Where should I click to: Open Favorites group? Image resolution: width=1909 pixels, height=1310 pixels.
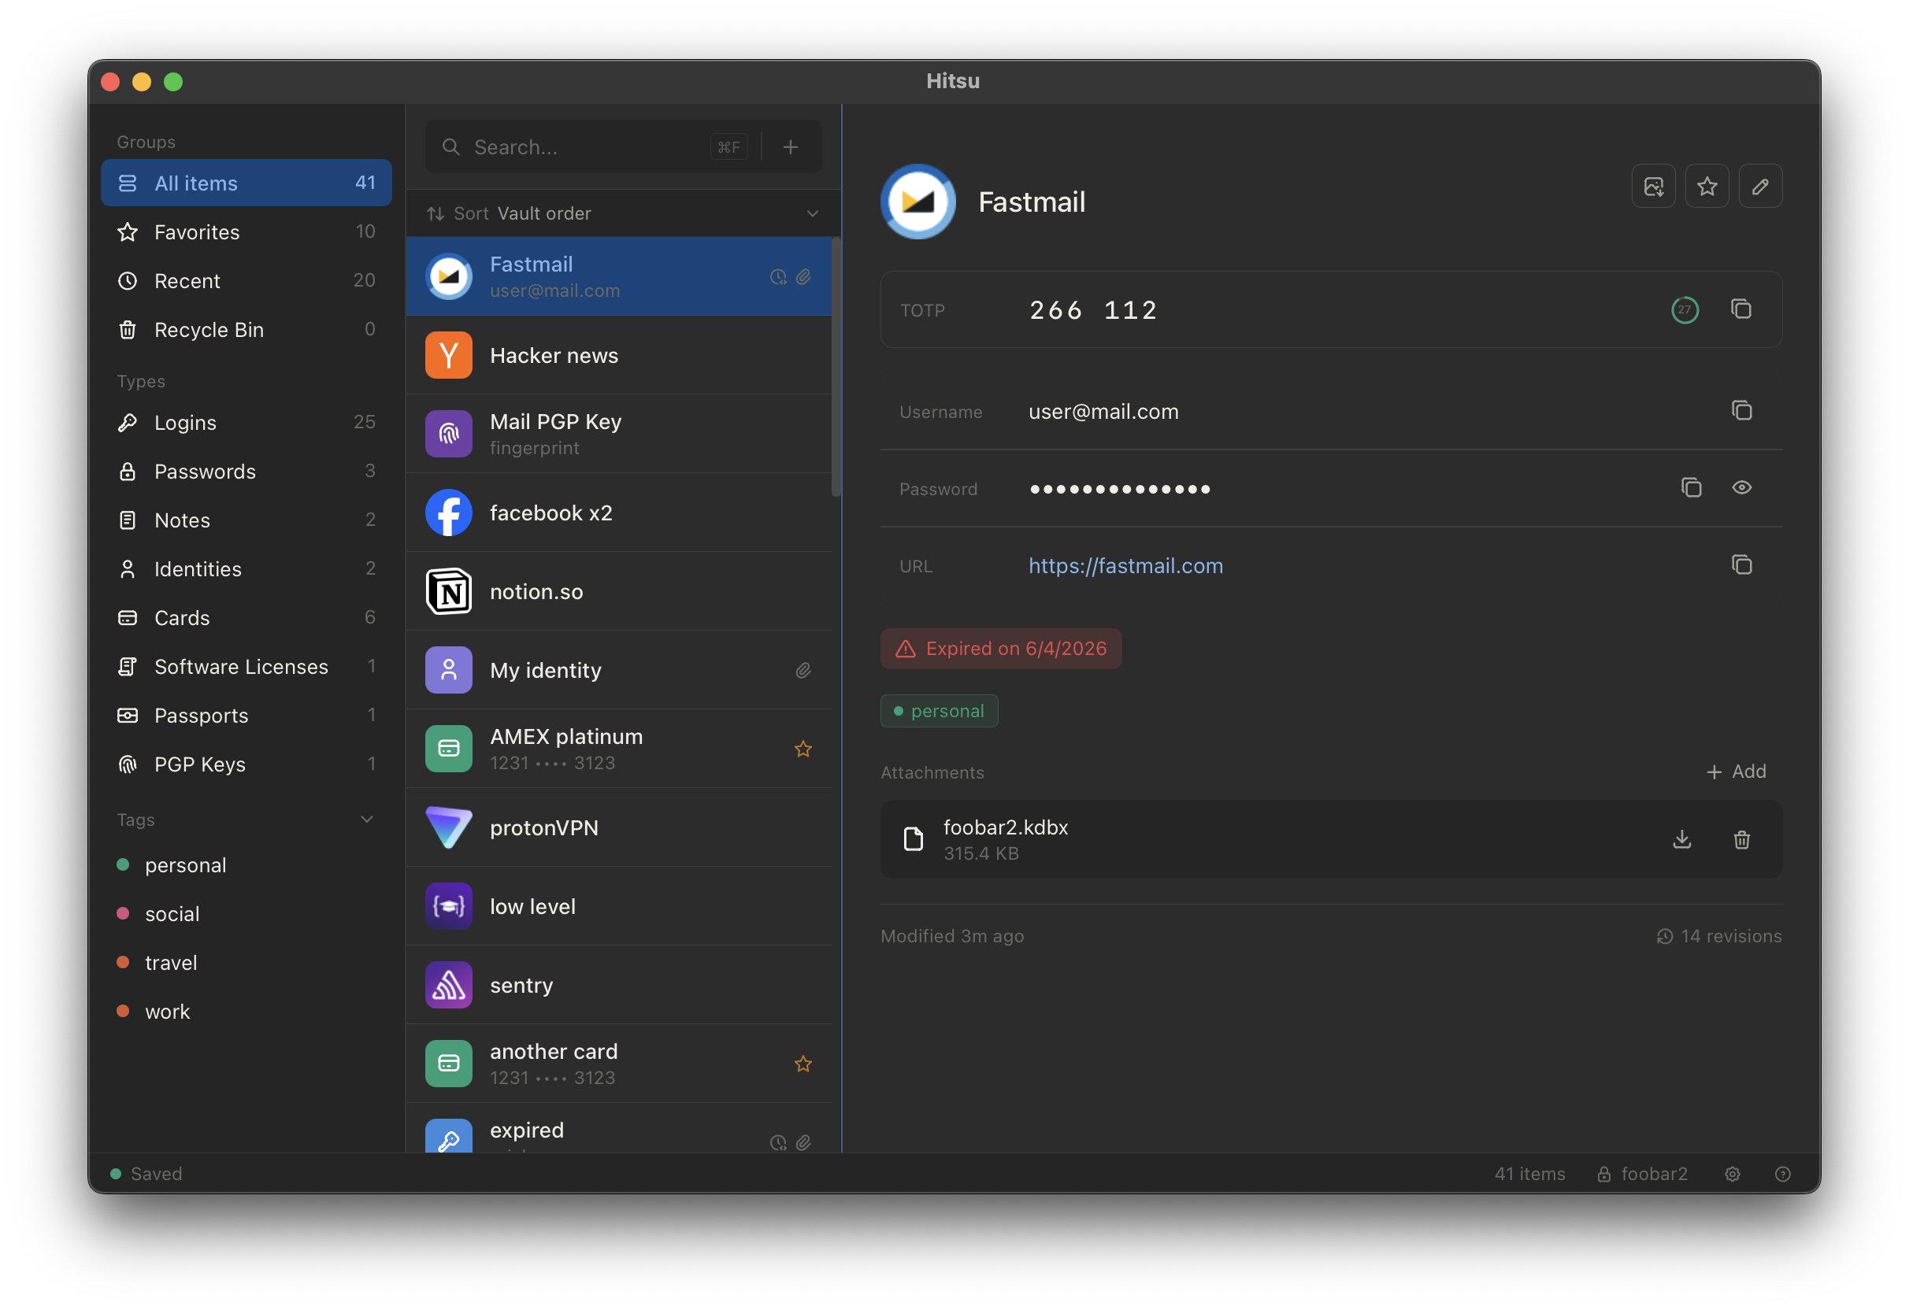click(247, 231)
